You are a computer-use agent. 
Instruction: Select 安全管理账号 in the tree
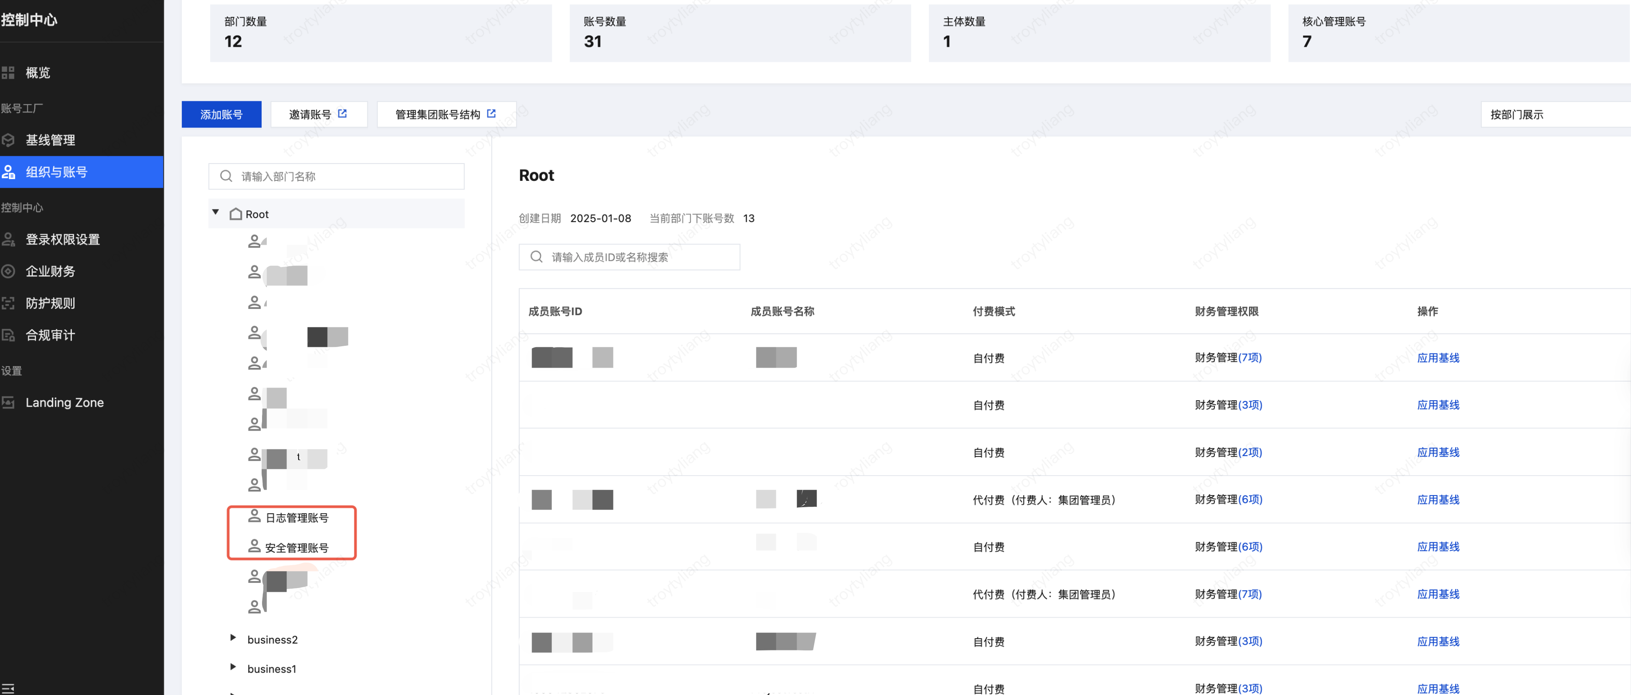(x=296, y=548)
